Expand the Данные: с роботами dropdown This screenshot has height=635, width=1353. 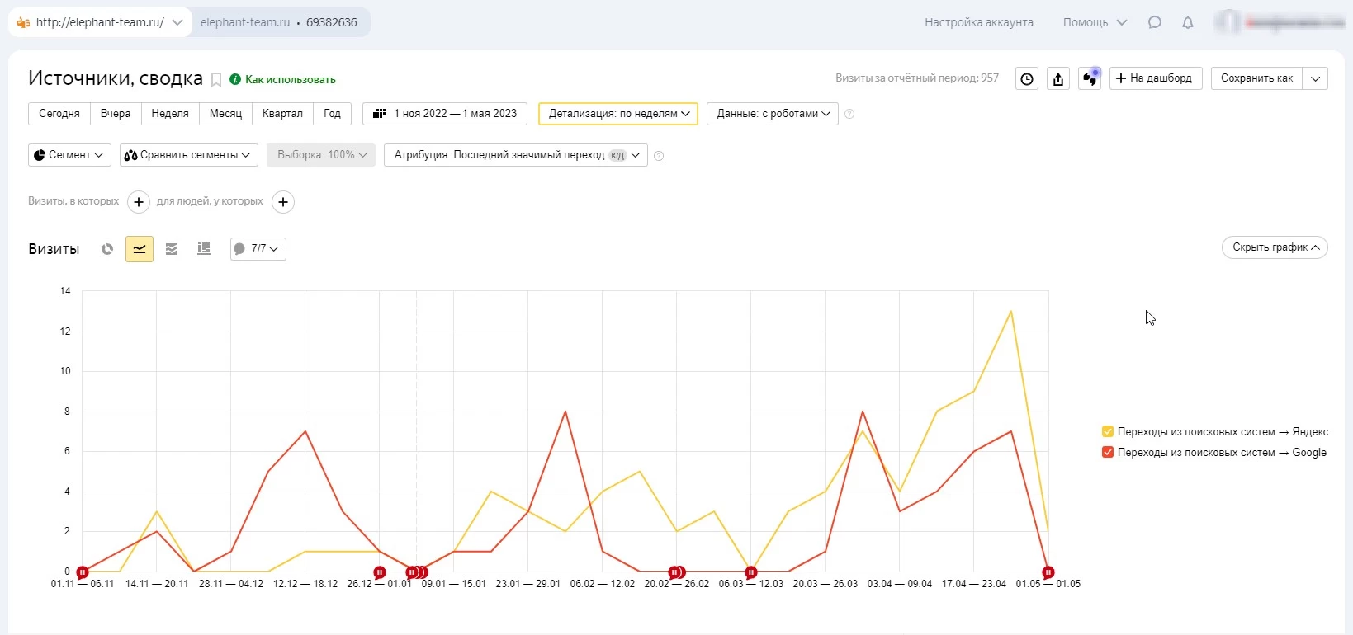(773, 114)
